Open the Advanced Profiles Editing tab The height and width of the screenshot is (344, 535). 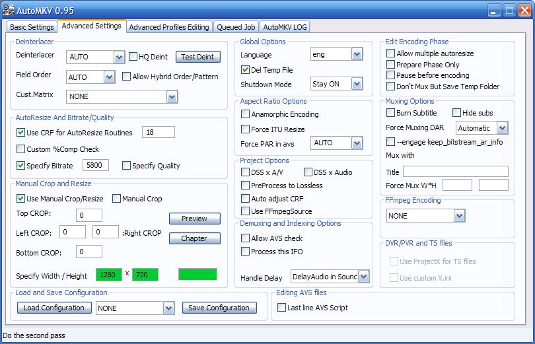click(x=169, y=27)
